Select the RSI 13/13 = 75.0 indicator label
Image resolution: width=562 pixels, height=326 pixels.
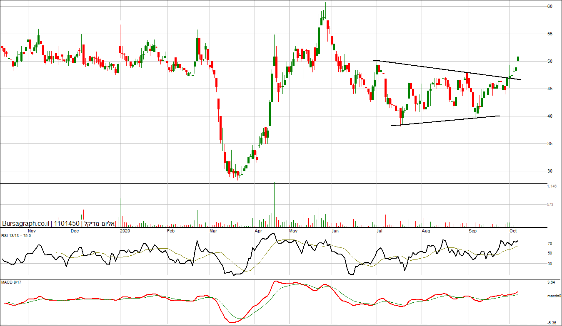click(16, 236)
